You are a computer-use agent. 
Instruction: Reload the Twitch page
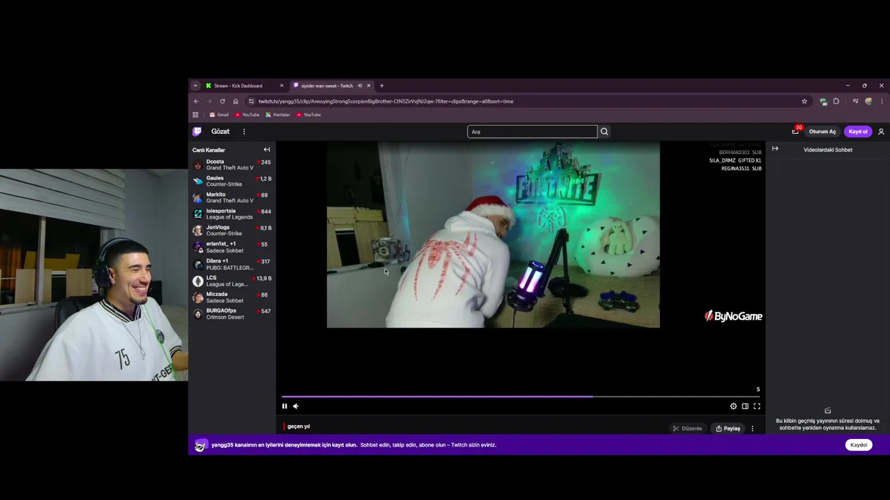pyautogui.click(x=222, y=101)
